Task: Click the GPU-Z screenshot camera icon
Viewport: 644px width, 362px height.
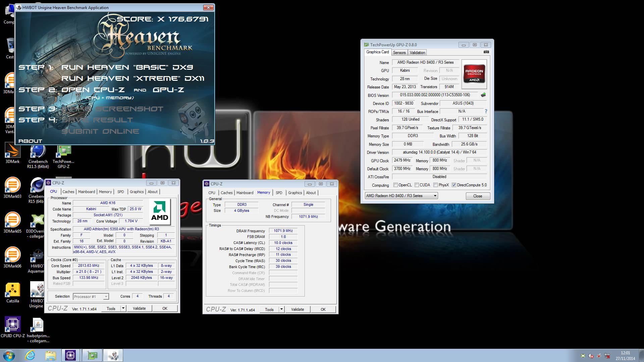Action: coord(486,52)
